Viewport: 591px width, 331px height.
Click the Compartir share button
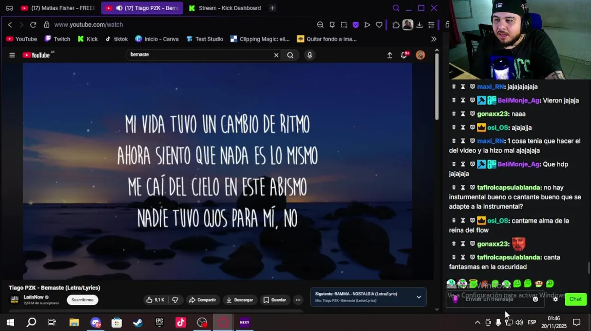(202, 300)
